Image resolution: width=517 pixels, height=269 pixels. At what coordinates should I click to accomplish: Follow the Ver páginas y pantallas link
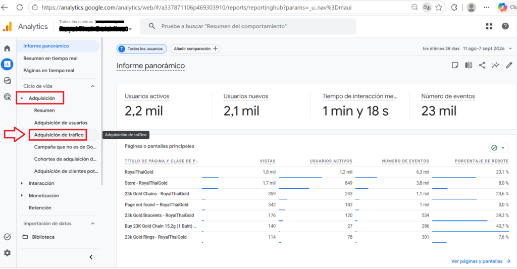pyautogui.click(x=481, y=261)
